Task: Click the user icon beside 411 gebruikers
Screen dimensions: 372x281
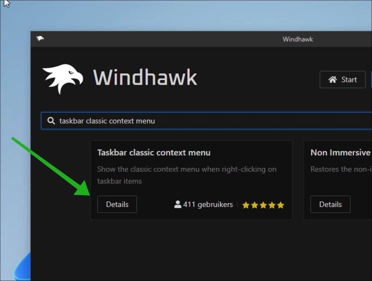Action: click(178, 204)
